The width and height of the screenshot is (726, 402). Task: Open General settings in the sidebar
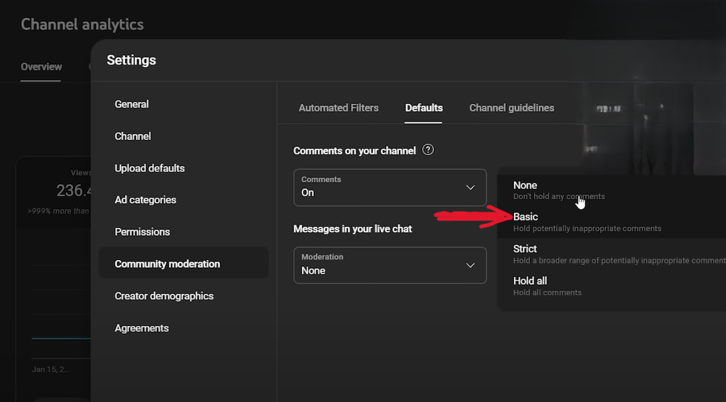132,104
